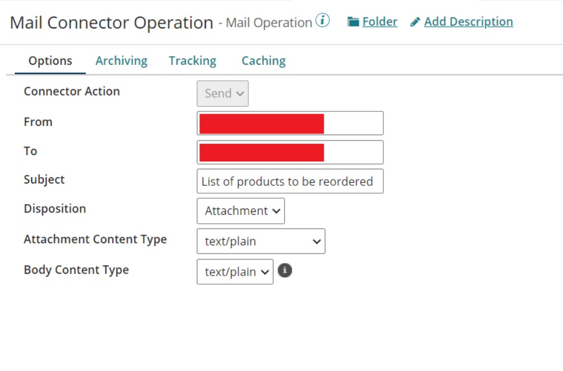Viewport: 563px width, 371px height.
Task: Expand the Connector Action dropdown showing Send
Action: pos(222,94)
